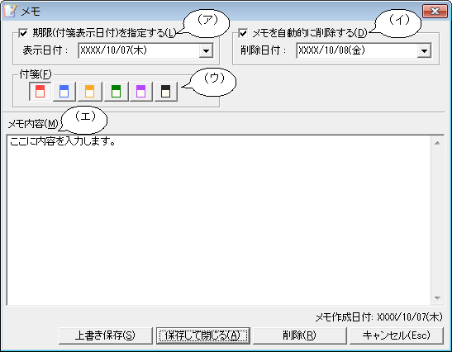Click inside the メモ内容 text area
The image size is (452, 352).
pyautogui.click(x=218, y=221)
